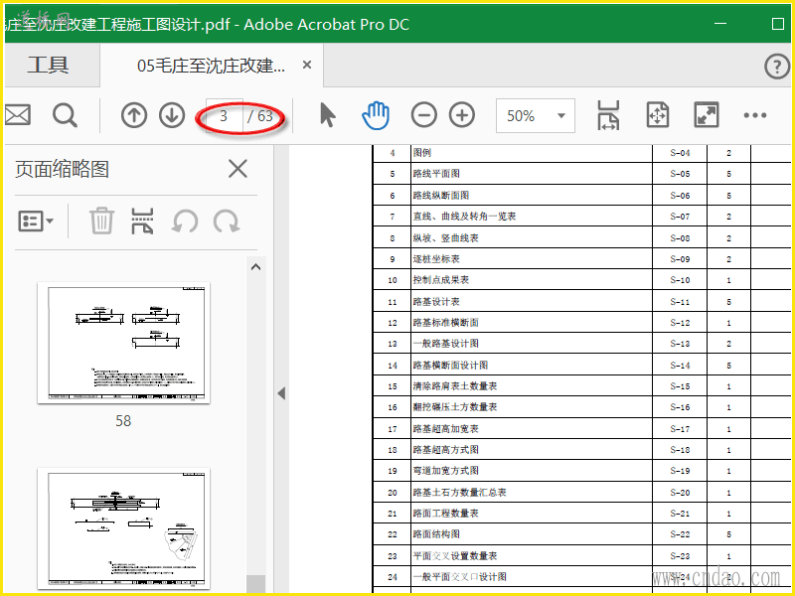
Task: Select the thumbnail below page 58
Action: (x=123, y=528)
